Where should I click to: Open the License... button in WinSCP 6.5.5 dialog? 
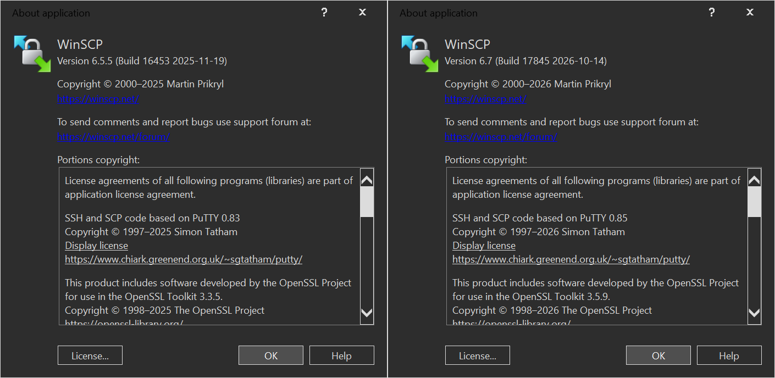pyautogui.click(x=90, y=355)
